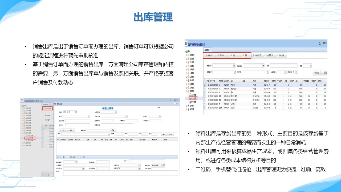Select 系统设置 tree item in list view
The height and width of the screenshot is (192, 341).
tap(191, 109)
